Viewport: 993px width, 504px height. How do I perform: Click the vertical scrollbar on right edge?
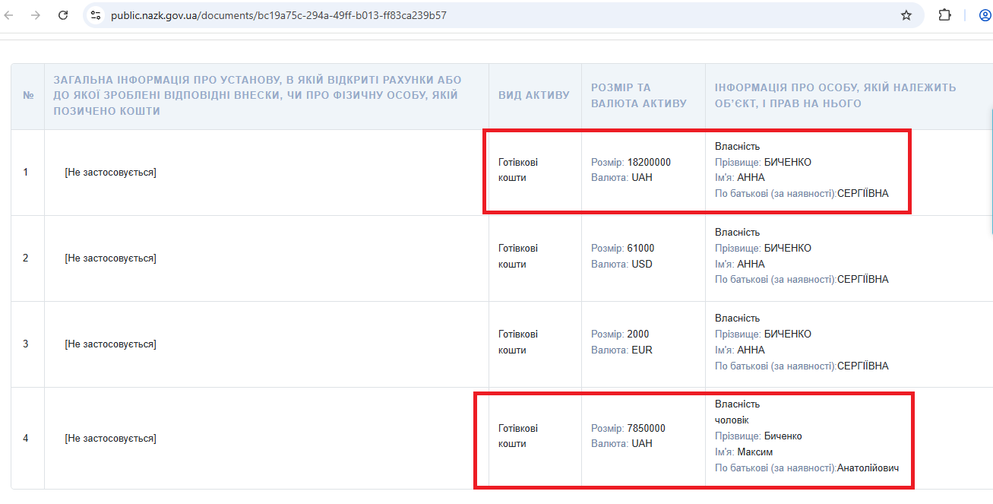991,171
